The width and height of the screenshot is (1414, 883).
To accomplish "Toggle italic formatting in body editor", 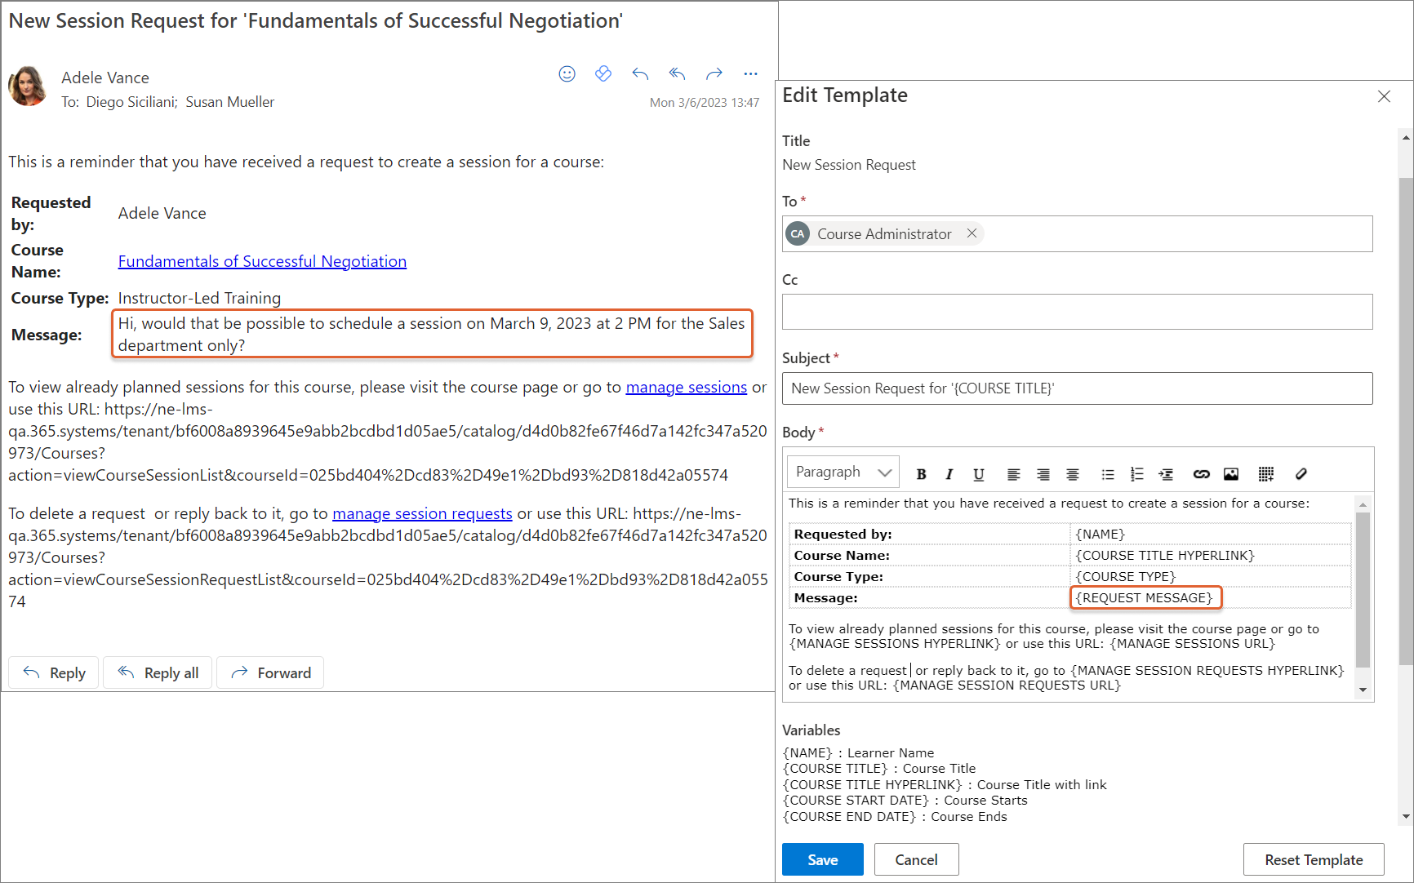I will pos(949,474).
